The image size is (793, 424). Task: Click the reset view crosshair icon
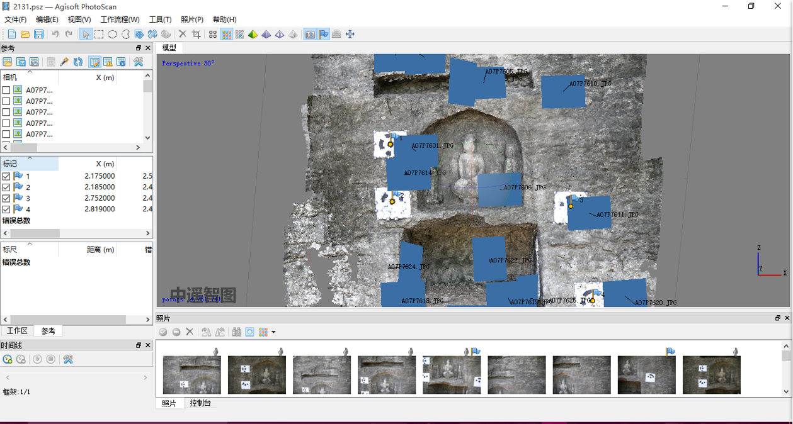tap(350, 34)
